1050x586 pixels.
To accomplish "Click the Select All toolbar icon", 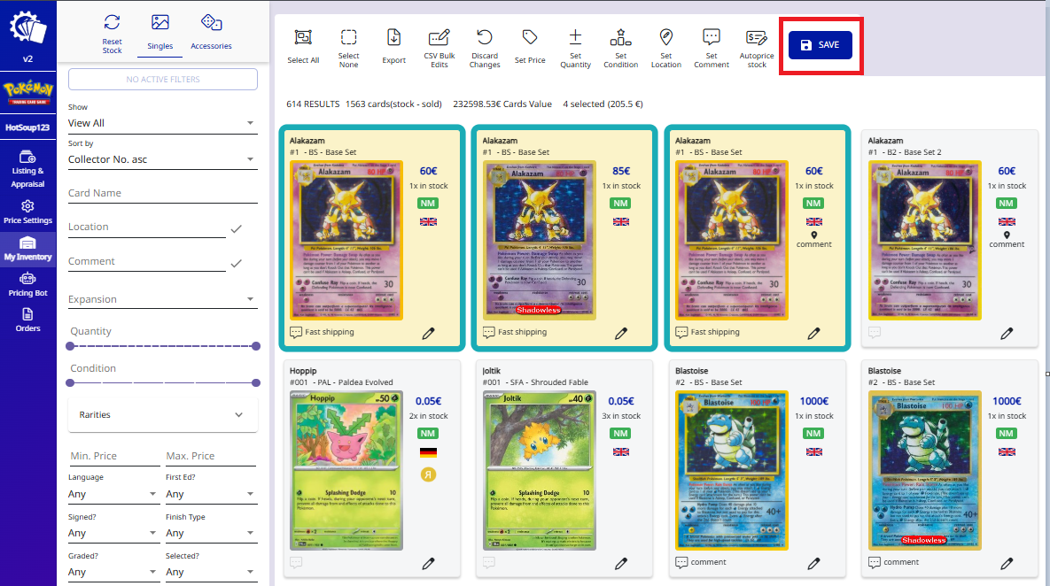I will pyautogui.click(x=303, y=37).
